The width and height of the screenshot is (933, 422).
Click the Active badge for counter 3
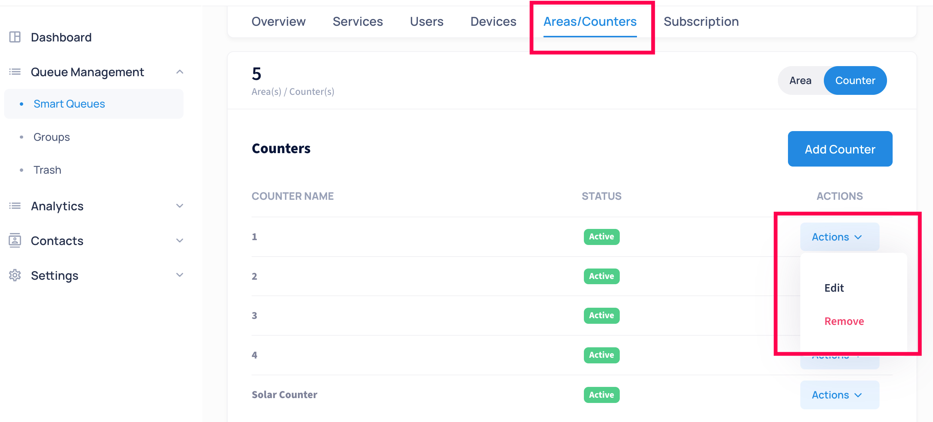[601, 316]
